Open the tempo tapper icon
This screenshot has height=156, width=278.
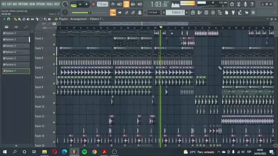pyautogui.click(x=240, y=13)
